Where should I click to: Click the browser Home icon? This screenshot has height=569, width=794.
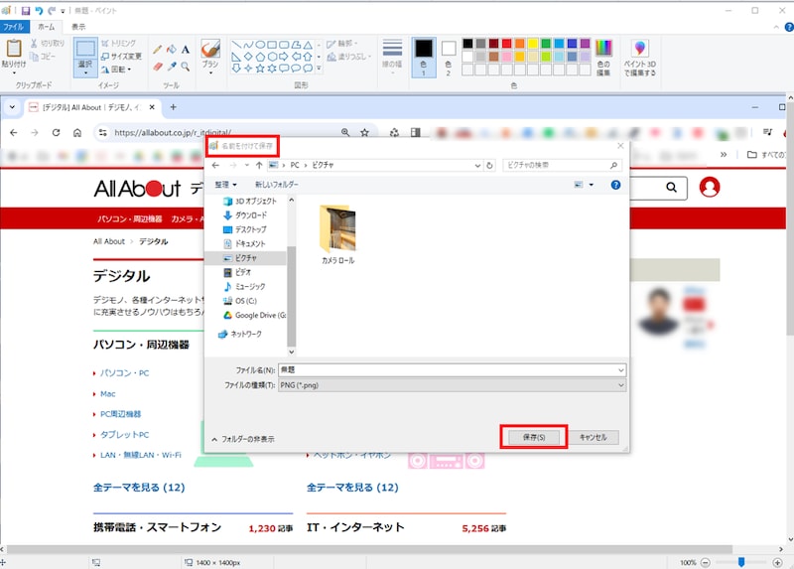click(77, 133)
